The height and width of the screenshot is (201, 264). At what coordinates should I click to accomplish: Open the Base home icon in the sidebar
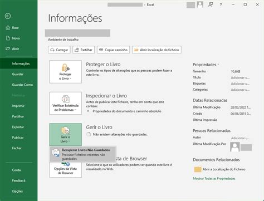(8, 28)
